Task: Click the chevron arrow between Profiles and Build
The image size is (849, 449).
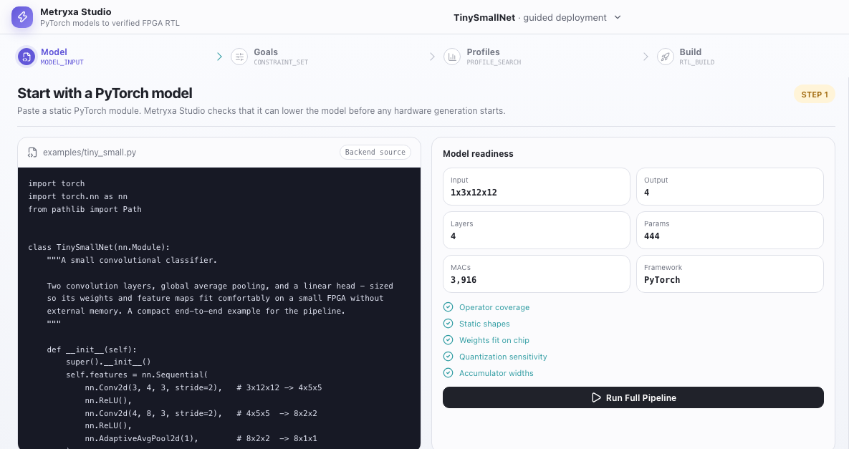Action: 646,57
